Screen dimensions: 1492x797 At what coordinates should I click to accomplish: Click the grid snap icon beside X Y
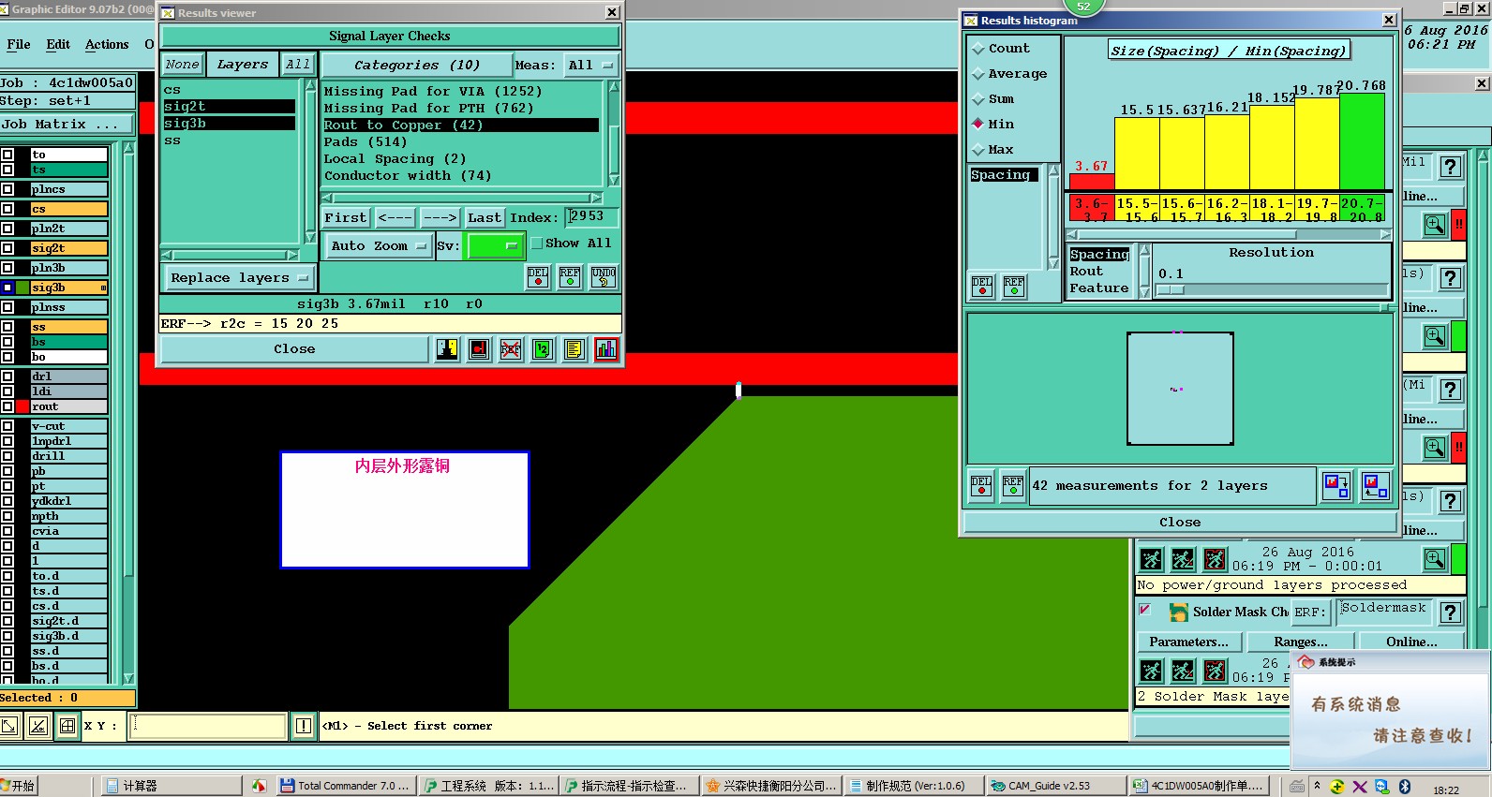pos(67,726)
